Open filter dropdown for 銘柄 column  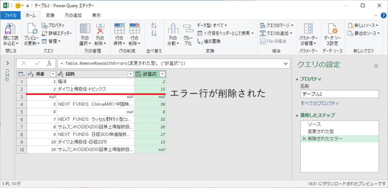pos(130,74)
